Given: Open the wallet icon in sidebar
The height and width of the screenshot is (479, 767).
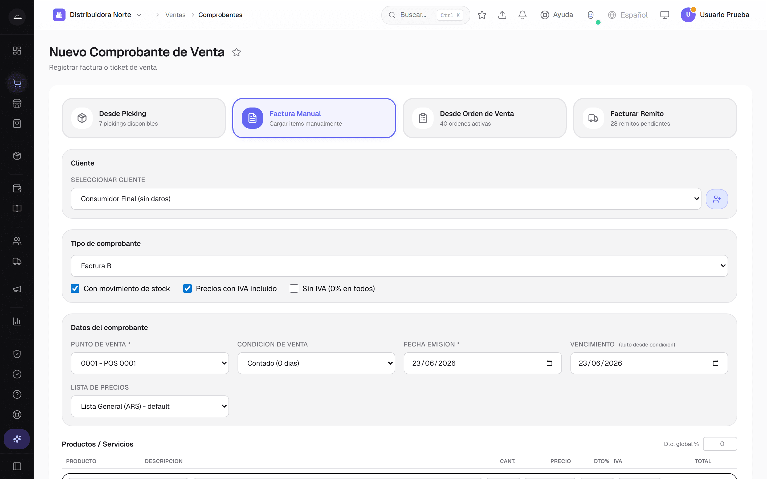Looking at the screenshot, I should click(17, 188).
